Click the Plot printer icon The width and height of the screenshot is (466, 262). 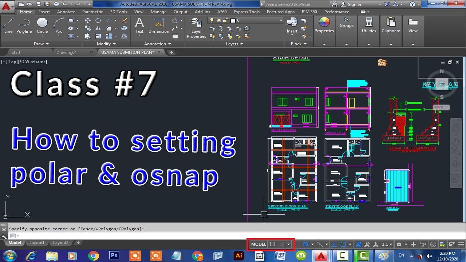coord(56,4)
